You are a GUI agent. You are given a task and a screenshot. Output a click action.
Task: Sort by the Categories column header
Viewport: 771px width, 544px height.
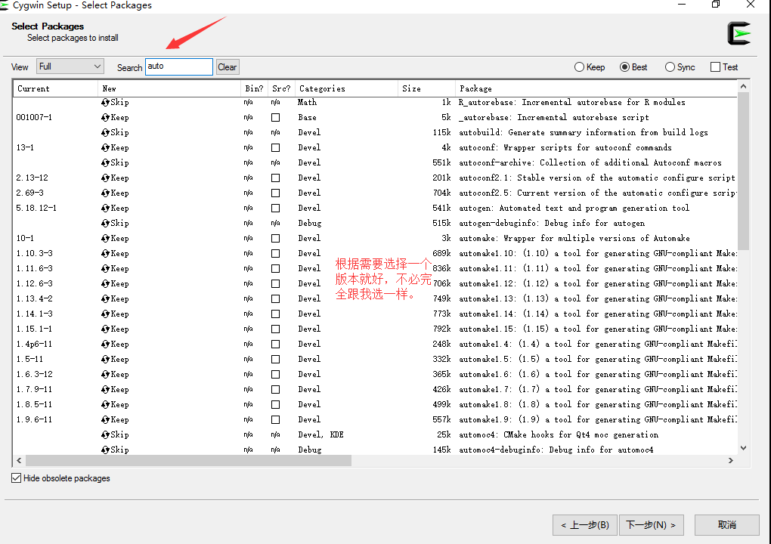346,88
